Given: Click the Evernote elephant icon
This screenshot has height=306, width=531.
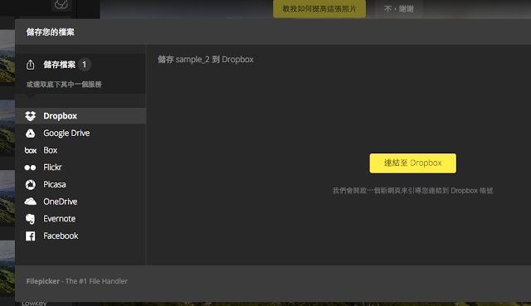Looking at the screenshot, I should click(30, 219).
